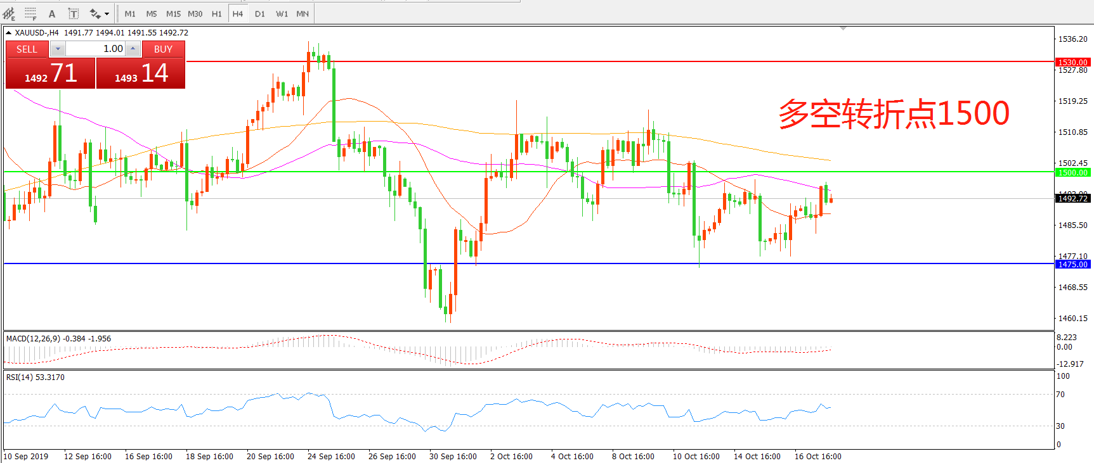Click the blue 1475.00 price level label

(1072, 264)
